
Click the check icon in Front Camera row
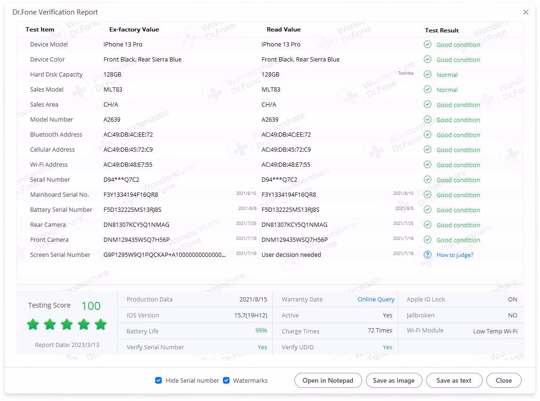pos(428,239)
